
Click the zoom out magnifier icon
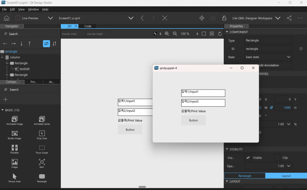175,34
